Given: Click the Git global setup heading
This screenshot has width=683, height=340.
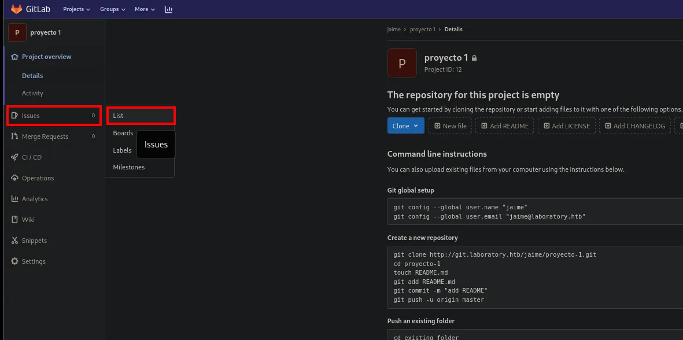Looking at the screenshot, I should pos(411,190).
